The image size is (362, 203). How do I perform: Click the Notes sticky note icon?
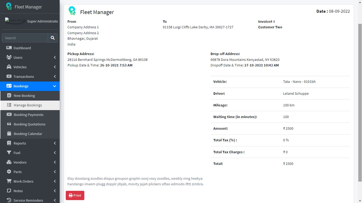click(x=9, y=191)
